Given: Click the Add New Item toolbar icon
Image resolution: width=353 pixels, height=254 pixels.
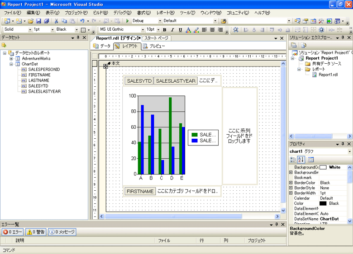Looking at the screenshot, I should coord(19,21).
